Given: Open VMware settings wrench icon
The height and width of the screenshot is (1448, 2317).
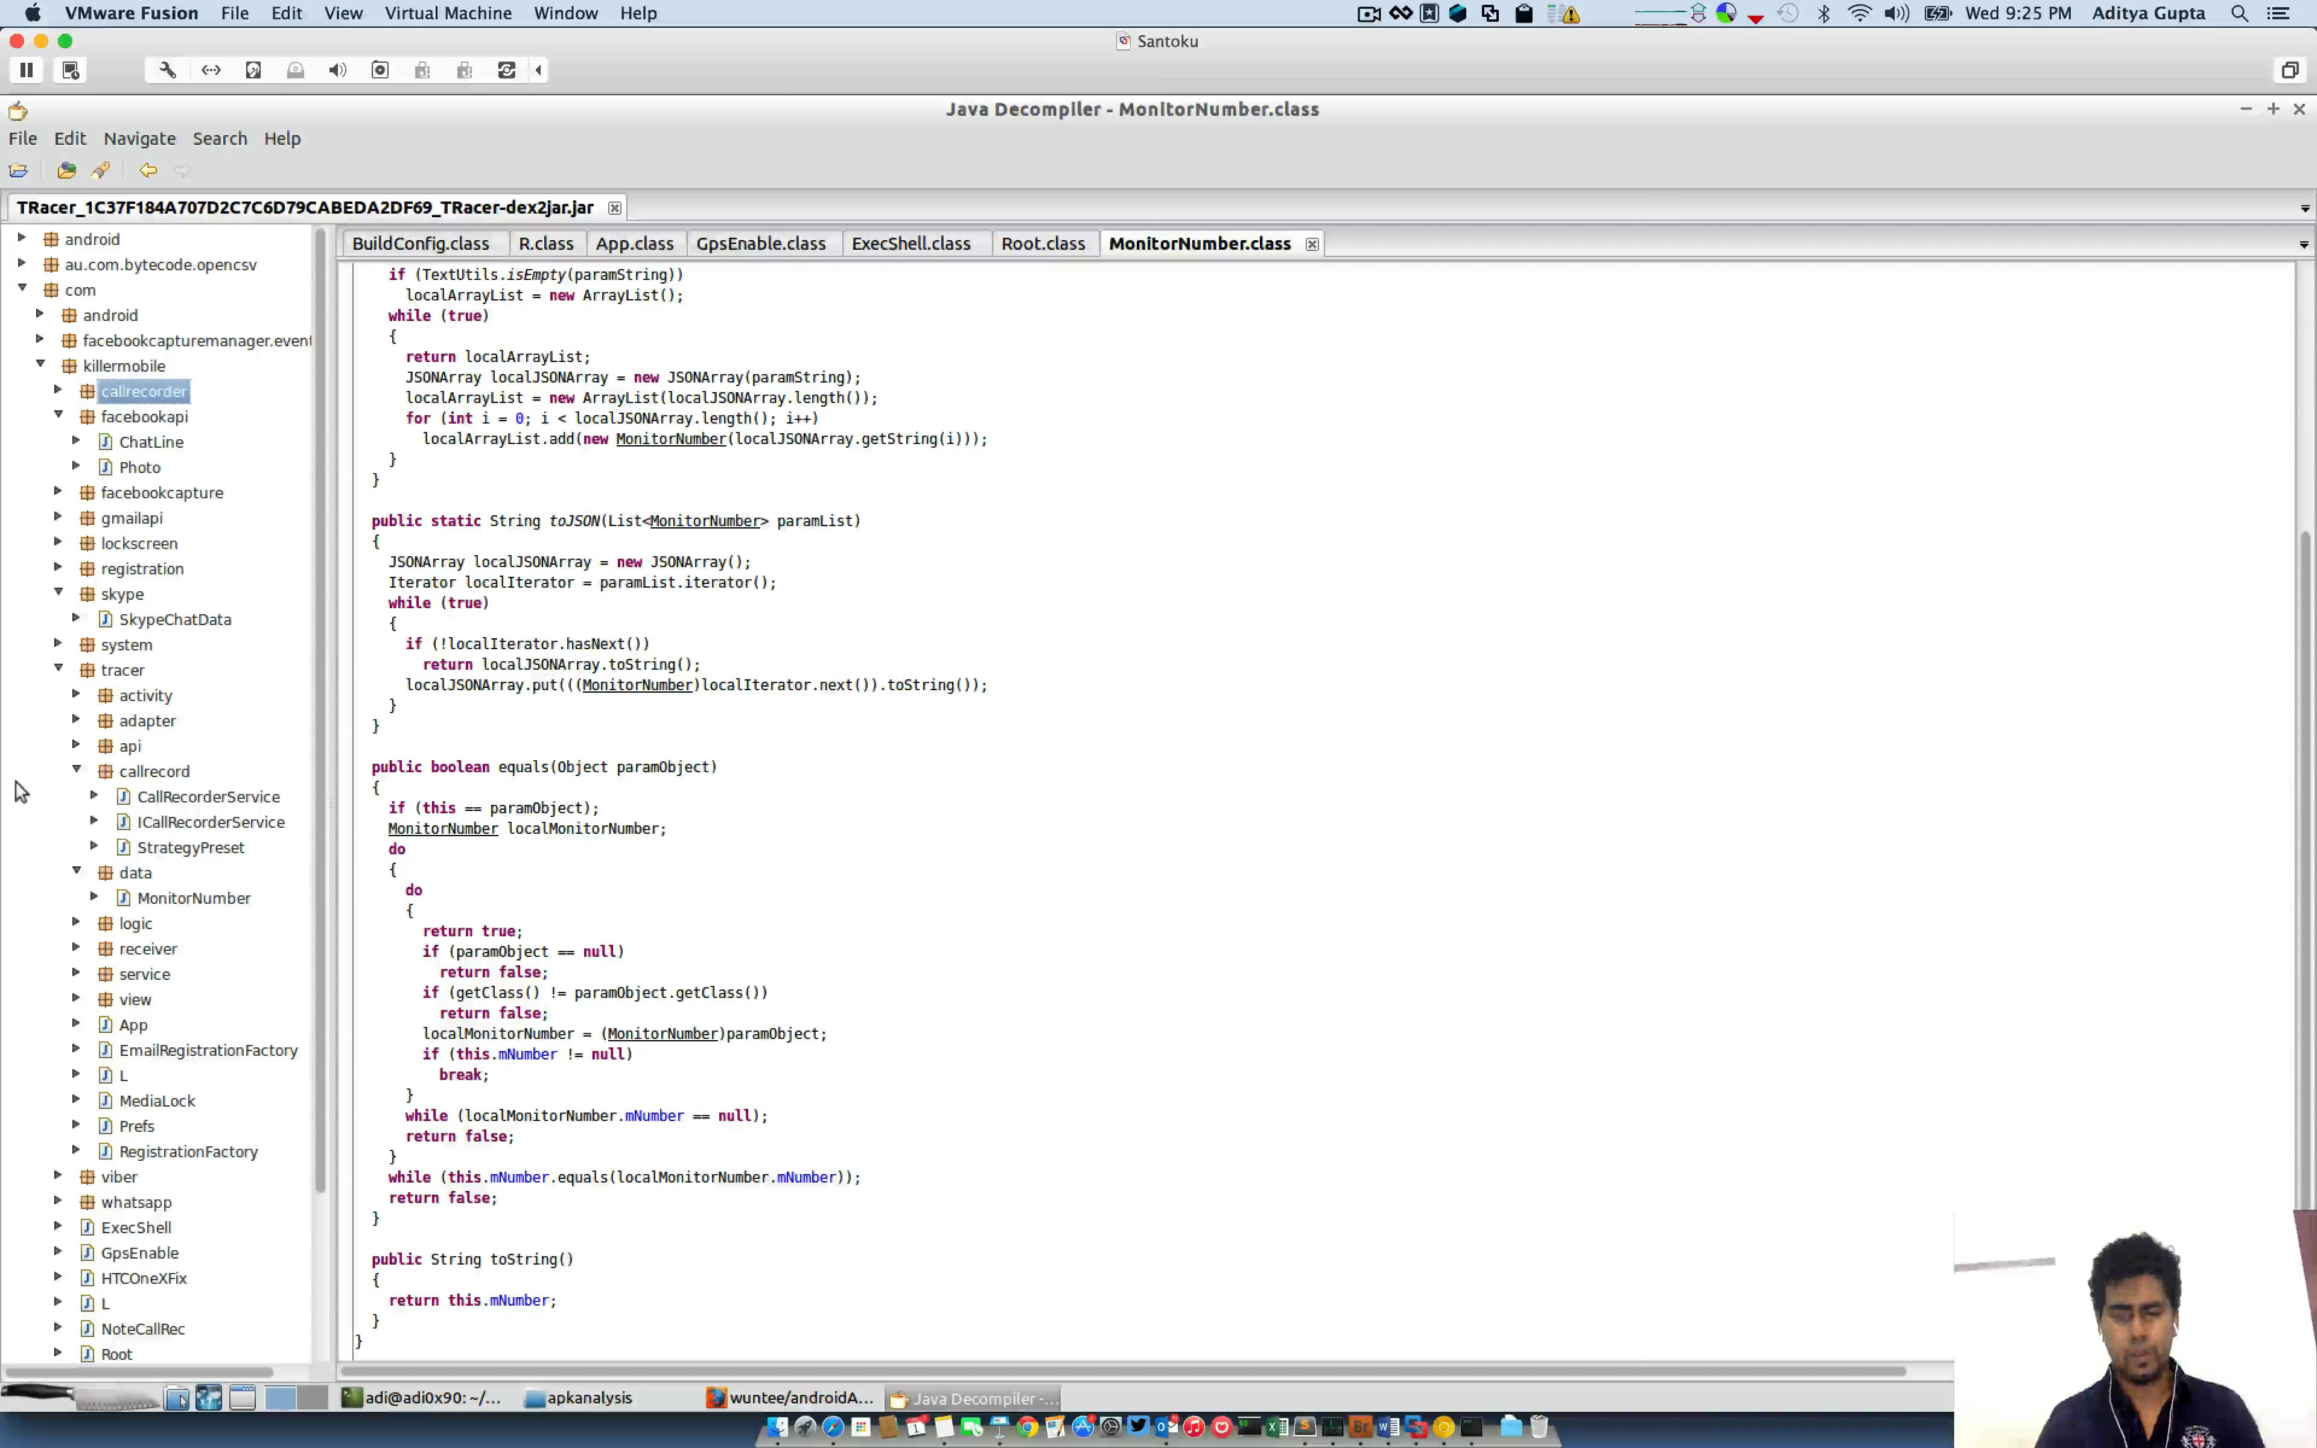Looking at the screenshot, I should click(x=168, y=70).
